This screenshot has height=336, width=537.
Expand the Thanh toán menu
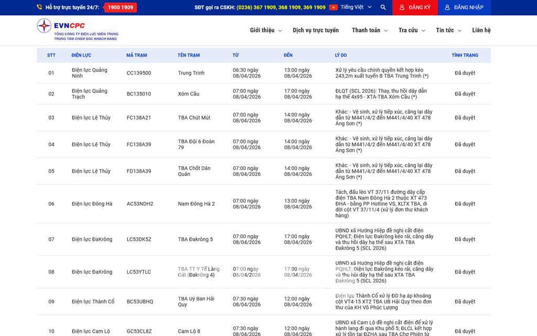[x=369, y=30]
